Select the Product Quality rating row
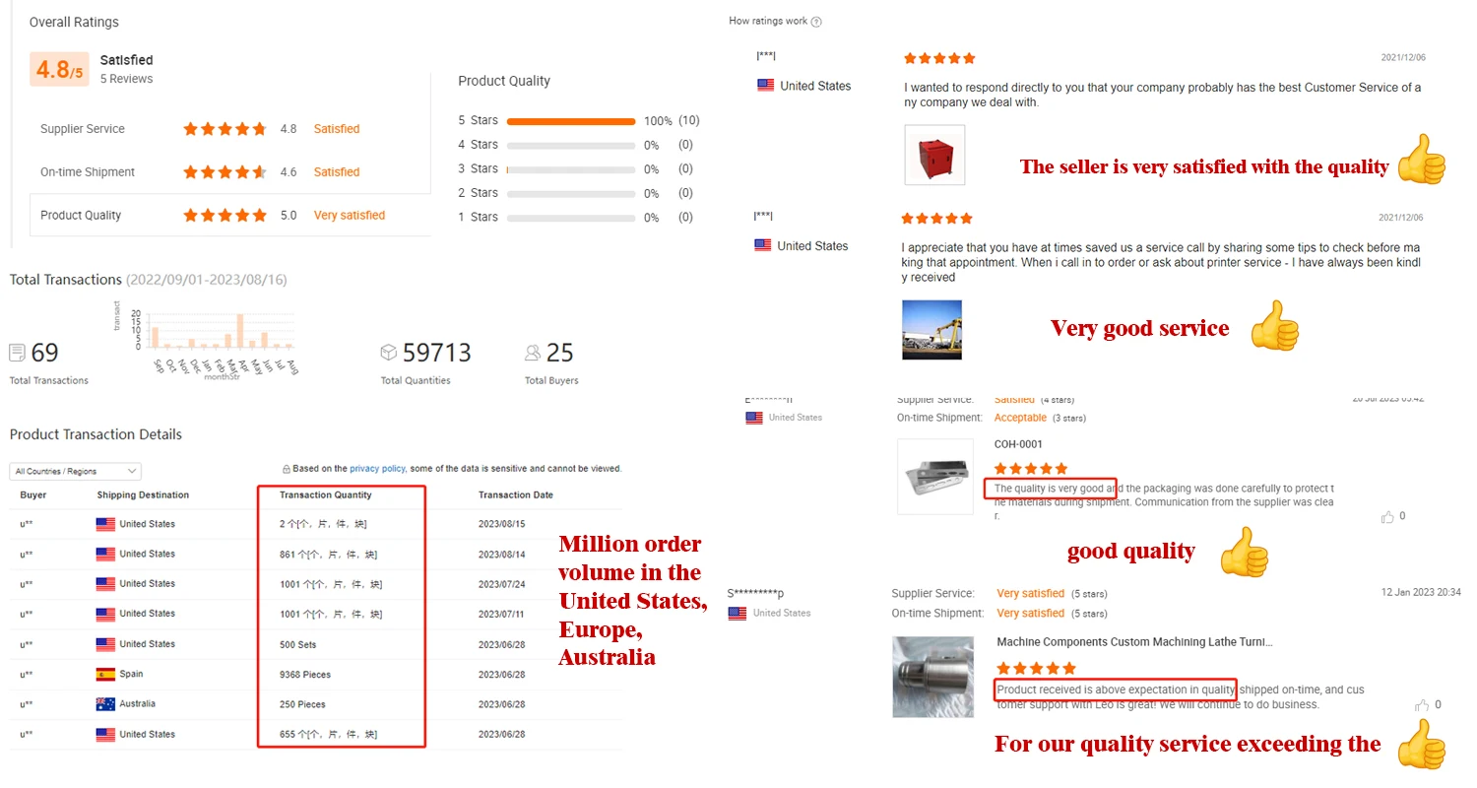 click(x=229, y=215)
